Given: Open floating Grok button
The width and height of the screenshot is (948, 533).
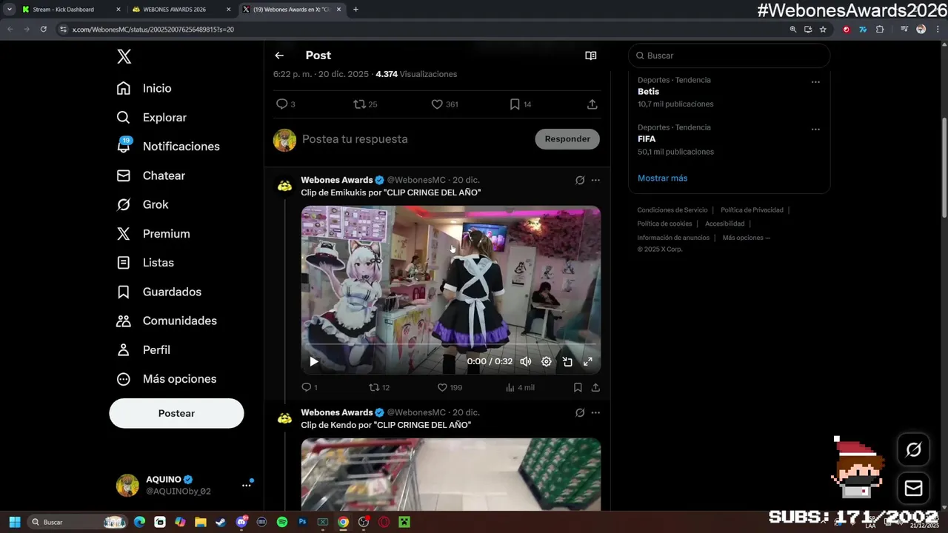Looking at the screenshot, I should 913,449.
